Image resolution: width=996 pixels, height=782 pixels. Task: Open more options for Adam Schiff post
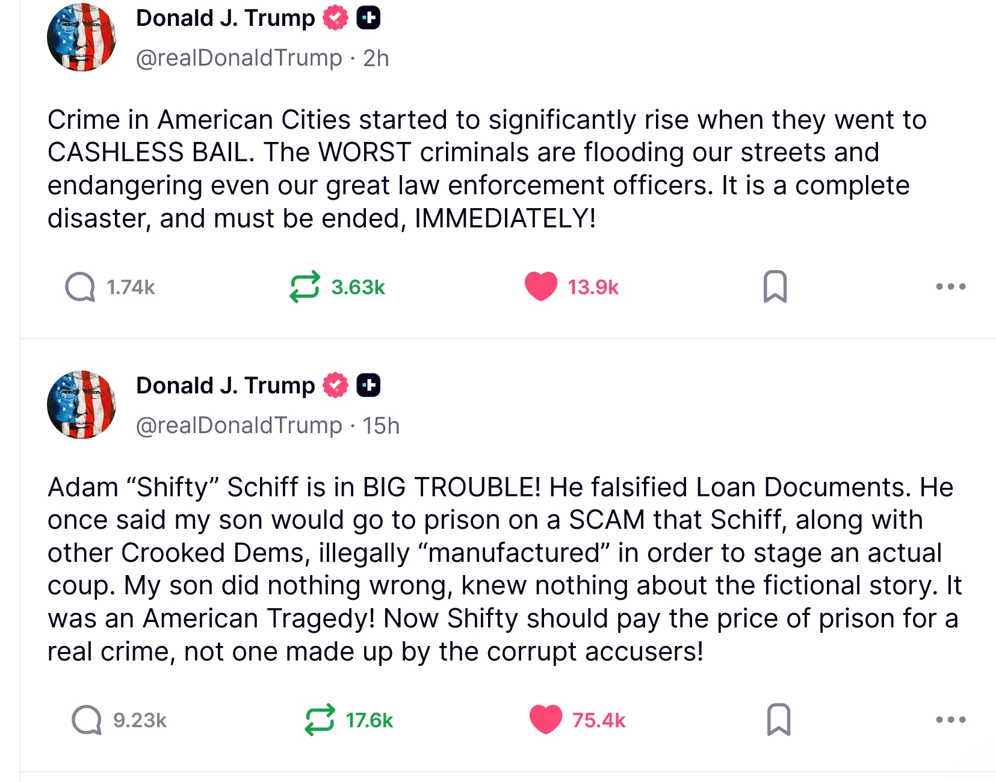click(x=950, y=720)
